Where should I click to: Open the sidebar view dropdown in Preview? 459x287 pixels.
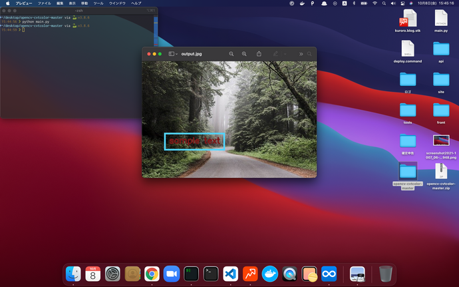point(173,54)
